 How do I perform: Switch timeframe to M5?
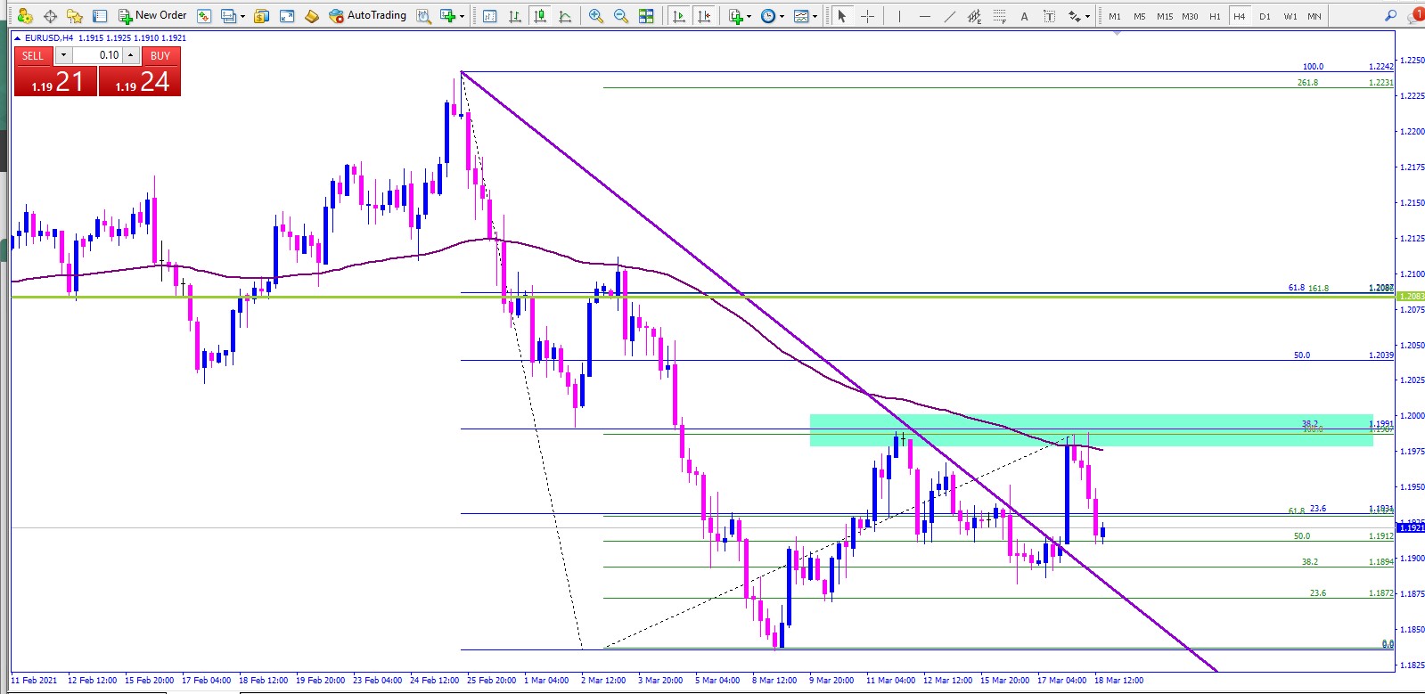pos(1140,16)
